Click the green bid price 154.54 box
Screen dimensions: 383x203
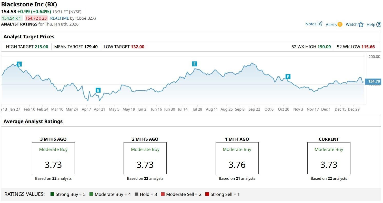(x=12, y=18)
